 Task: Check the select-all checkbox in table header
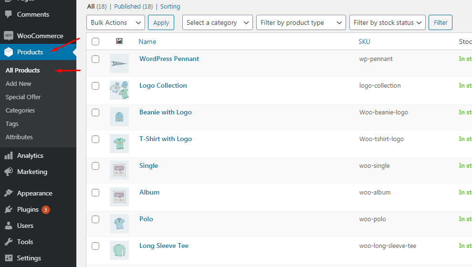click(x=95, y=41)
